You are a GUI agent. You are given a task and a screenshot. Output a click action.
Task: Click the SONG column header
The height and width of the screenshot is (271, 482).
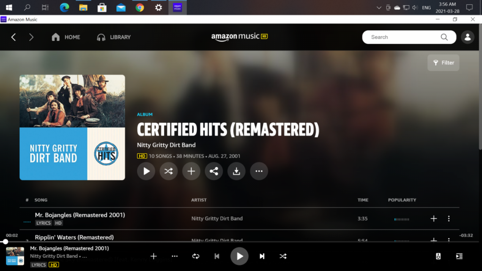click(x=41, y=200)
